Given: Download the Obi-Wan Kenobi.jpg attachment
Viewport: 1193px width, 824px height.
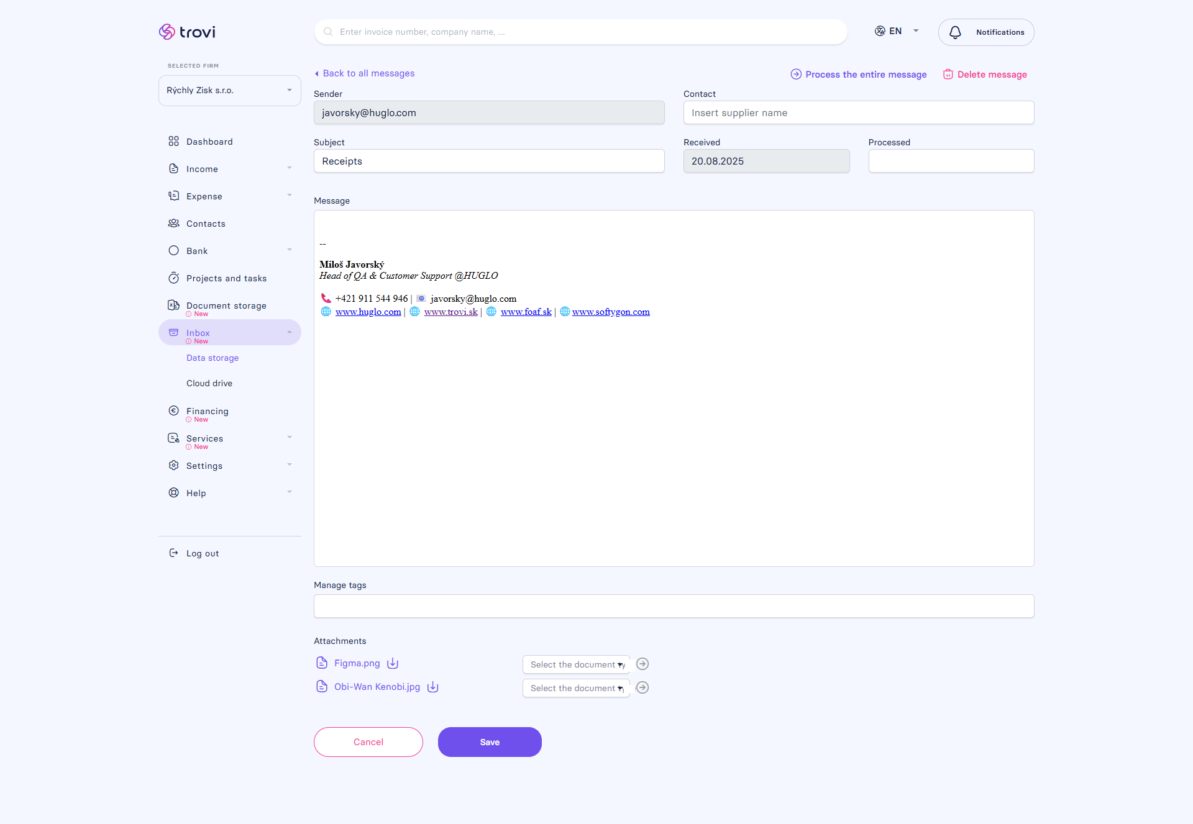Looking at the screenshot, I should pyautogui.click(x=433, y=687).
